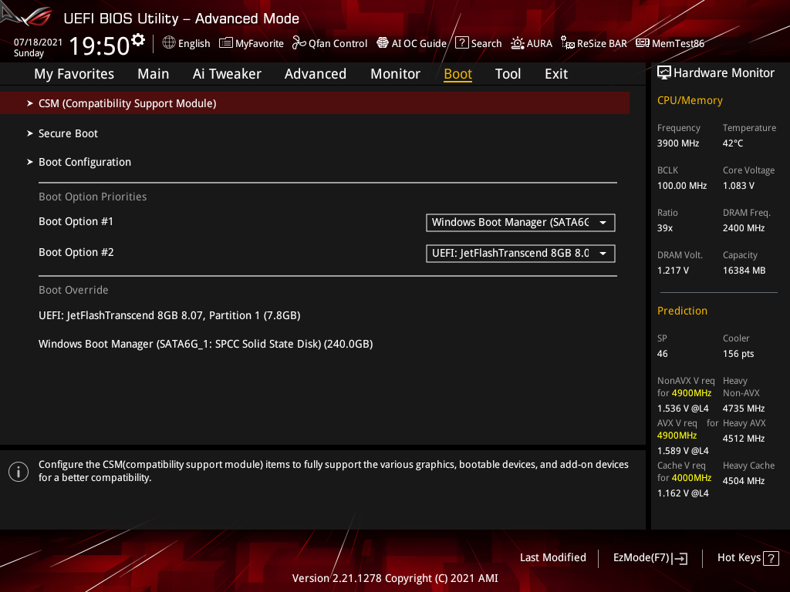
Task: Expand CSM Compatibility Support Module settings
Action: coord(127,103)
